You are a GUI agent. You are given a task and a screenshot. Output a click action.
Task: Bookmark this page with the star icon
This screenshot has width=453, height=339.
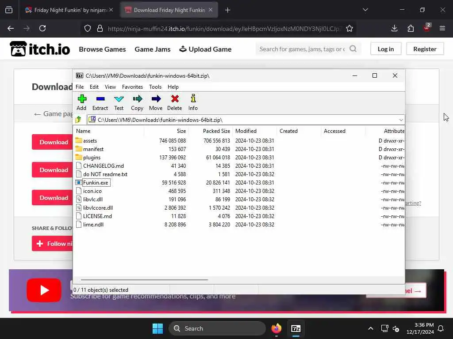[x=349, y=28]
